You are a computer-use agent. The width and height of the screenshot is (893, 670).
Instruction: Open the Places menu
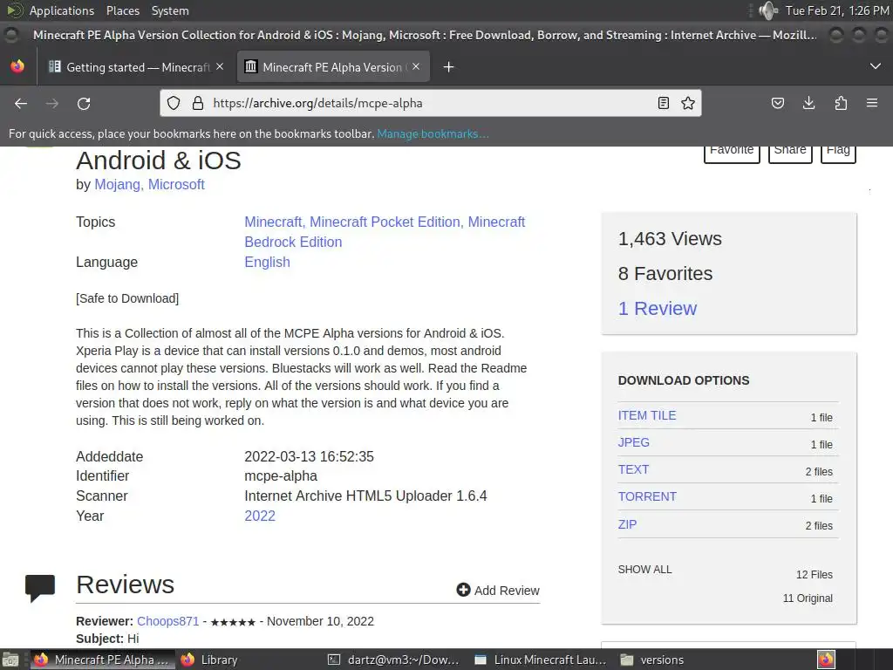(x=122, y=10)
